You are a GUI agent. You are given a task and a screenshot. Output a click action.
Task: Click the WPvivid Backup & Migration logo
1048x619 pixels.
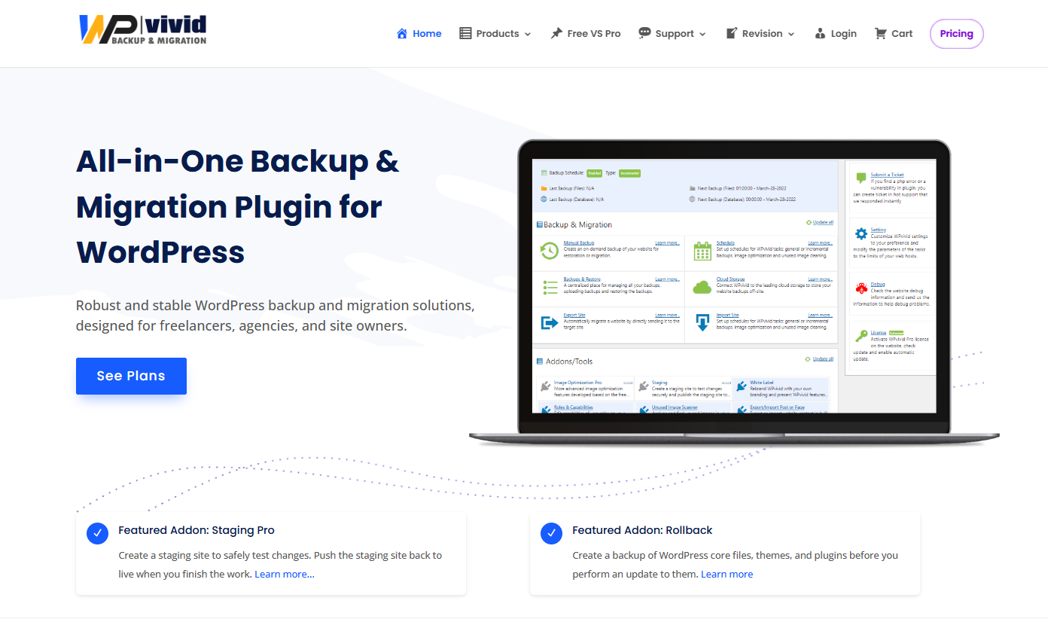[x=142, y=30]
